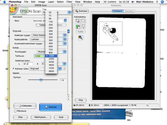Click the Zoomaus button in the preview window
The height and width of the screenshot is (125, 167).
click(x=81, y=11)
